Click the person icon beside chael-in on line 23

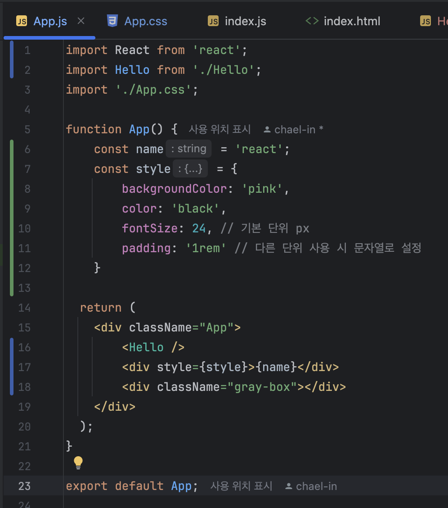click(x=288, y=486)
